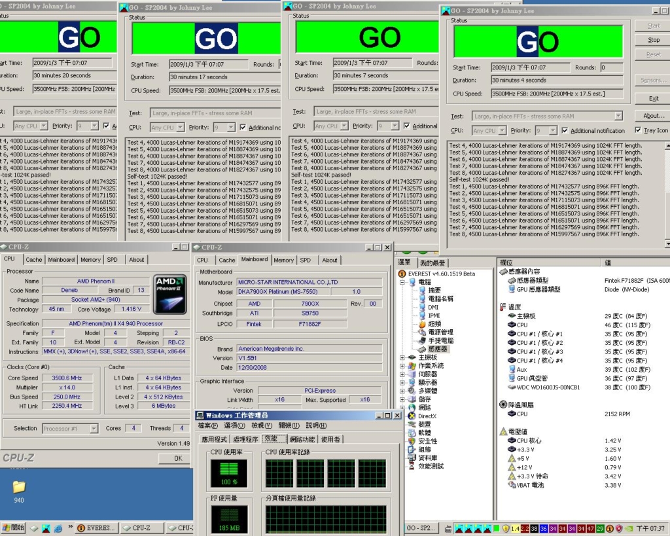
Task: Expand the 作業系統 node in EVEREST tree
Action: coord(402,366)
